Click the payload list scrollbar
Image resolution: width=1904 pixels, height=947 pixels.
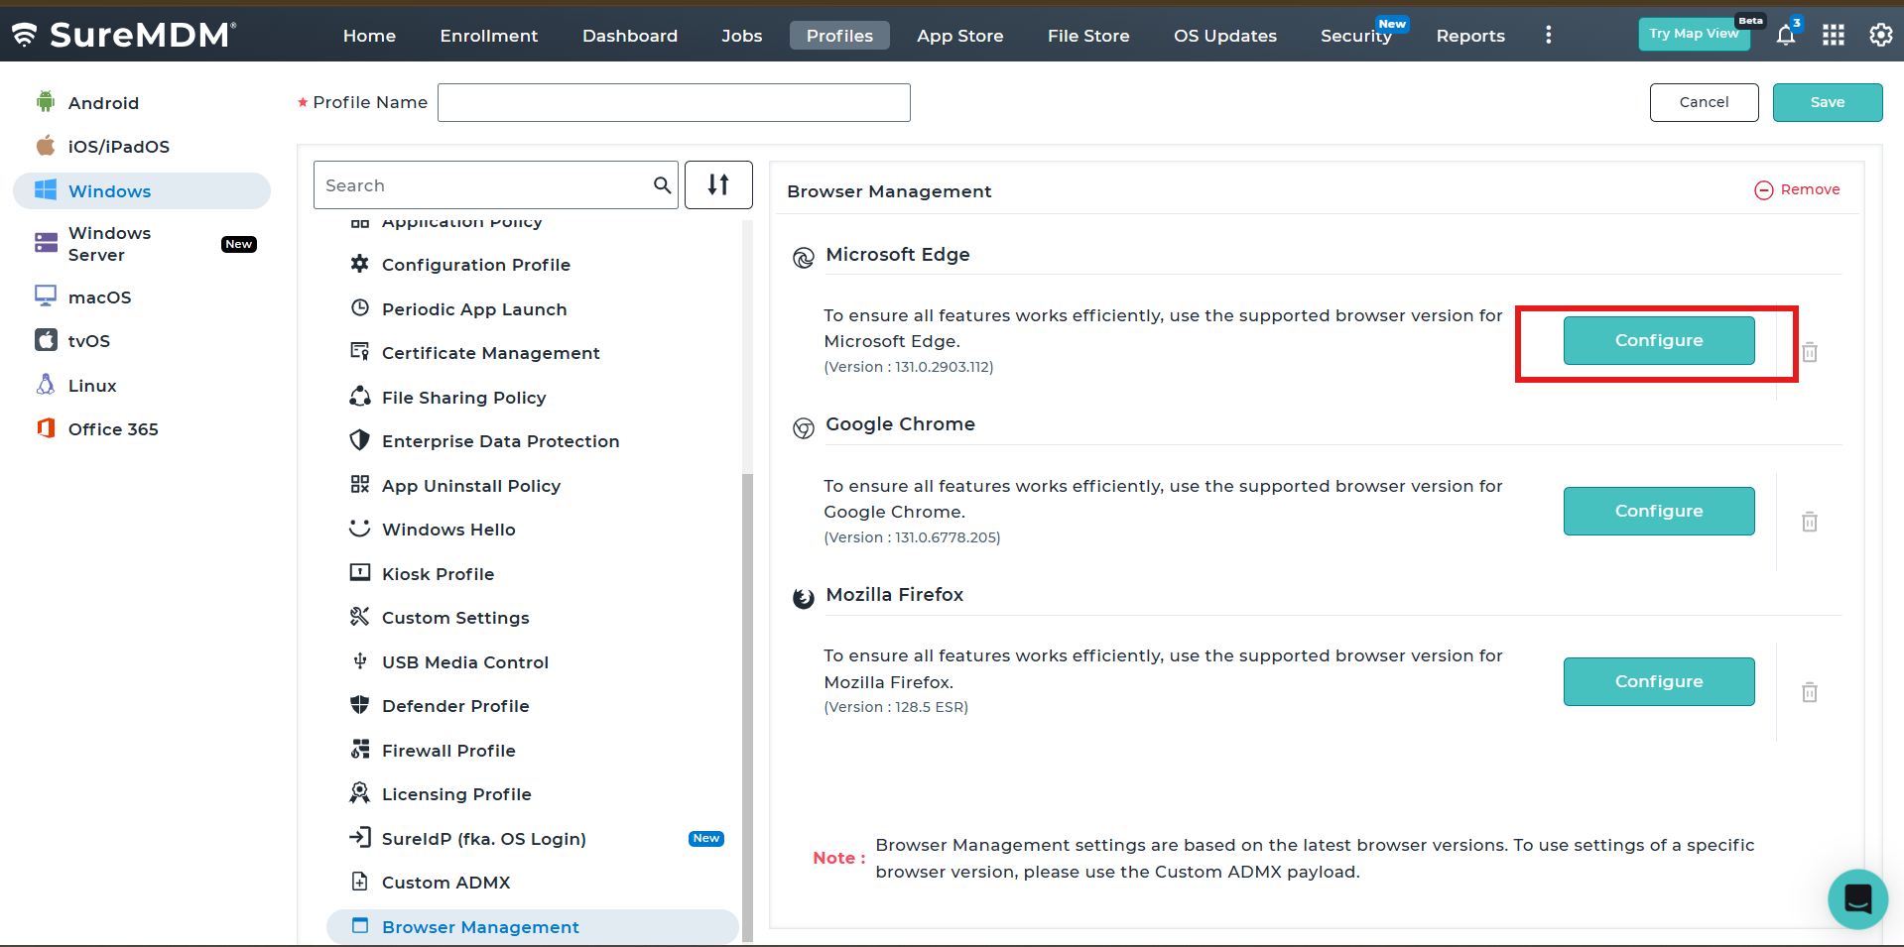(x=747, y=706)
